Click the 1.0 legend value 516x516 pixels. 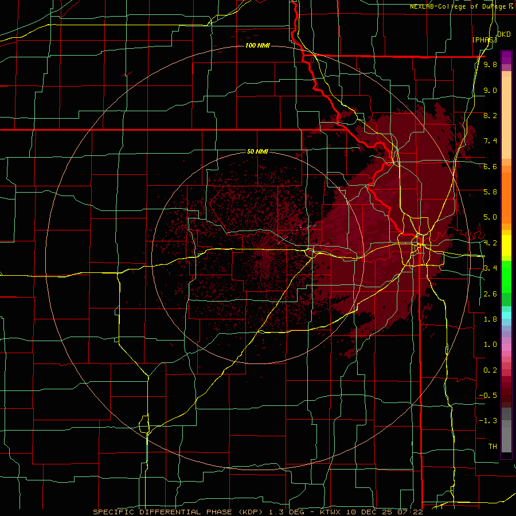[490, 345]
